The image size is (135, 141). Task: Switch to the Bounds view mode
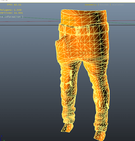[x=104, y=5]
